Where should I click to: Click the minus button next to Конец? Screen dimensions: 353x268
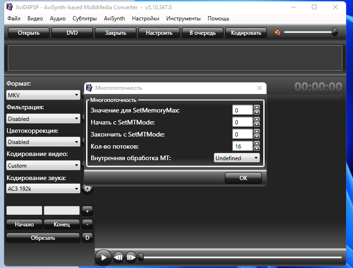(87, 224)
